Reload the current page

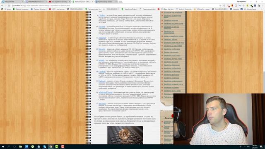point(9,5)
